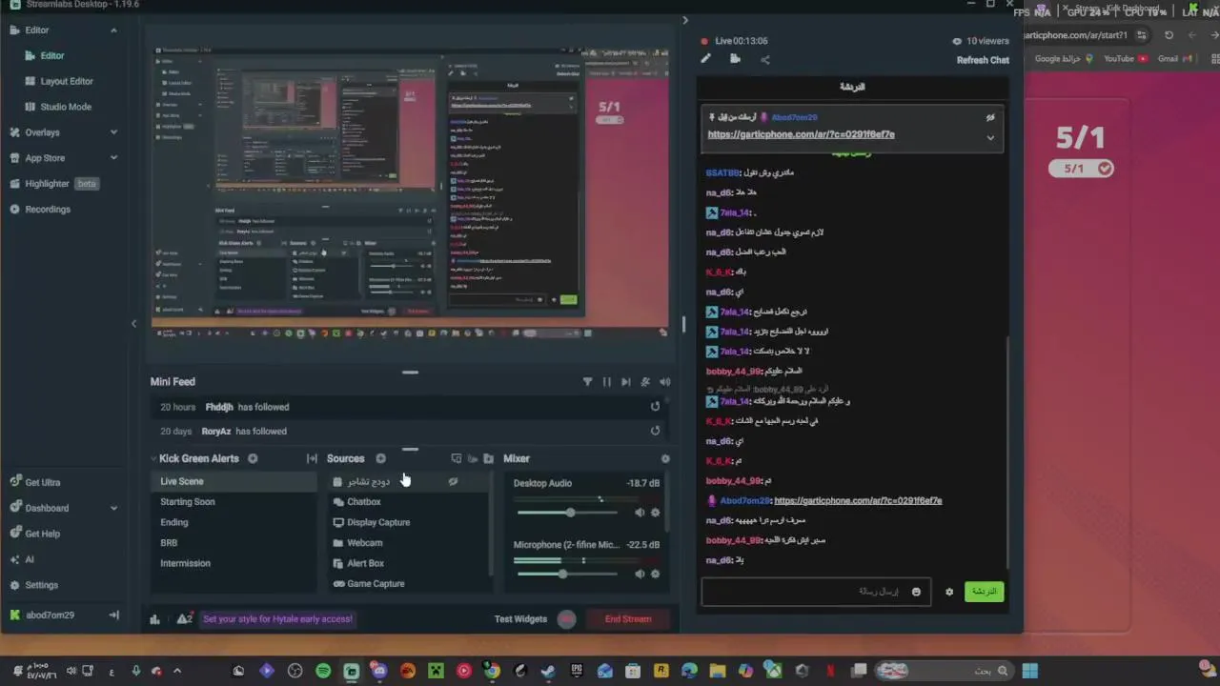Open Microphone settings gear
The width and height of the screenshot is (1220, 686).
coord(655,574)
